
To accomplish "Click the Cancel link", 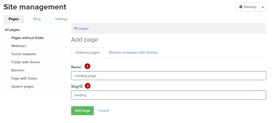I will click(x=103, y=110).
